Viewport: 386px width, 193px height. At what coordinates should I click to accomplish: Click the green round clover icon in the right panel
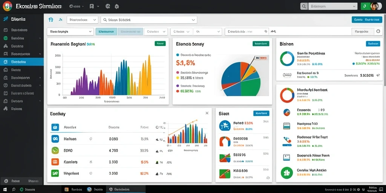click(287, 173)
